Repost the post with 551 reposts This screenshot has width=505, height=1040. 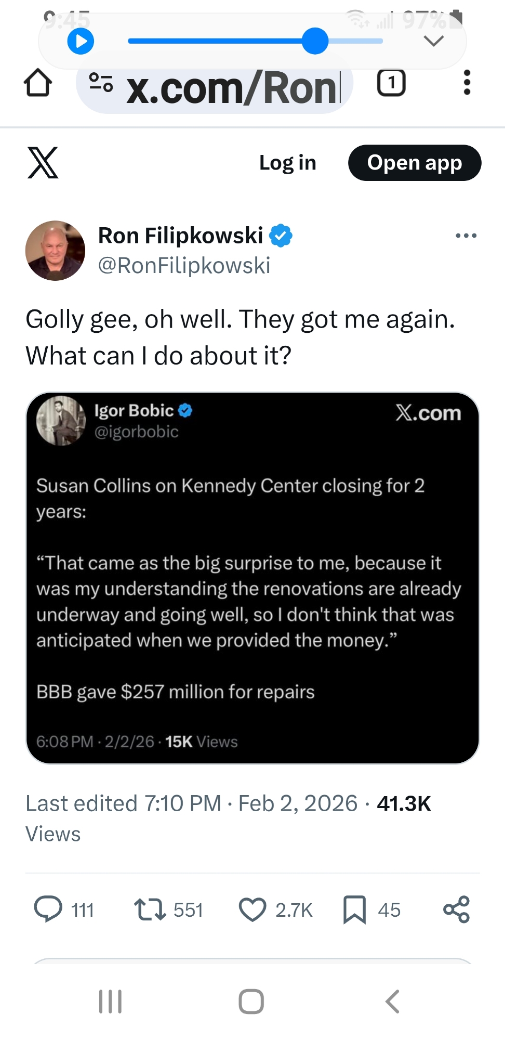coord(150,909)
